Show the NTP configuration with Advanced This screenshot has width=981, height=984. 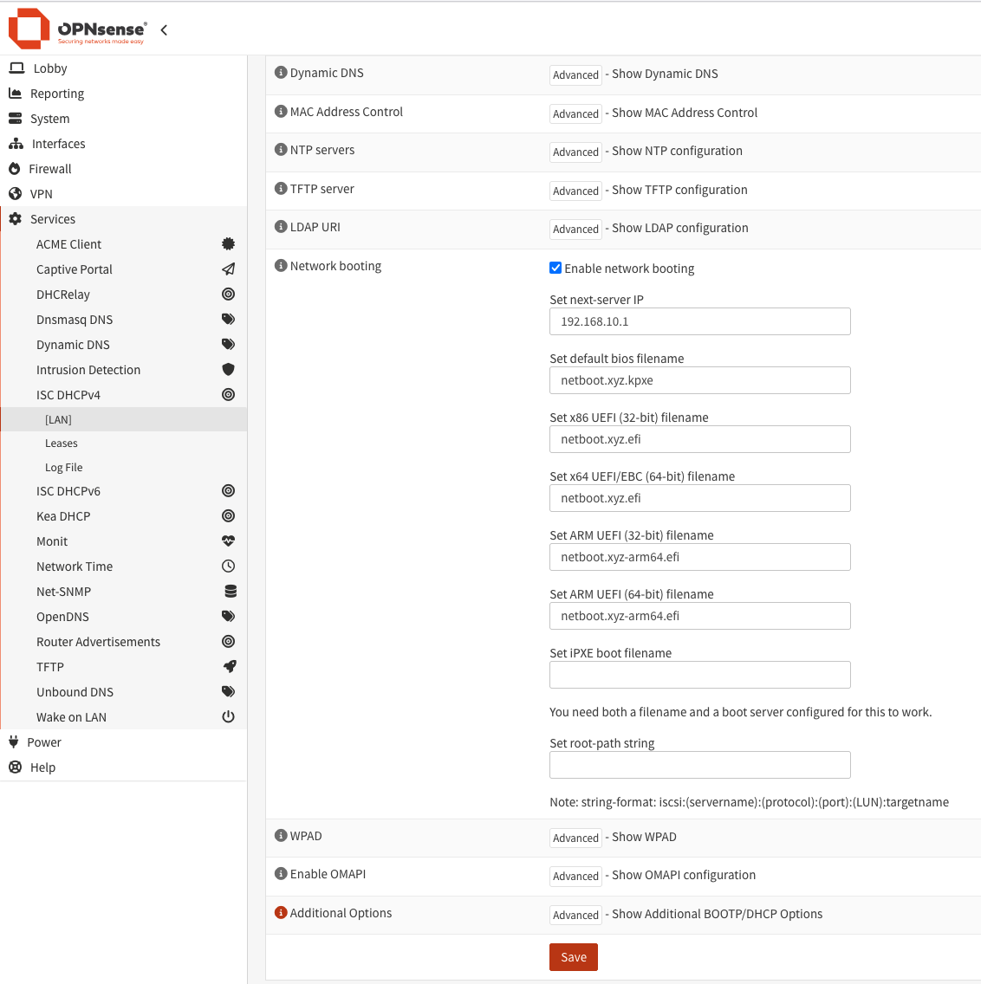point(575,152)
